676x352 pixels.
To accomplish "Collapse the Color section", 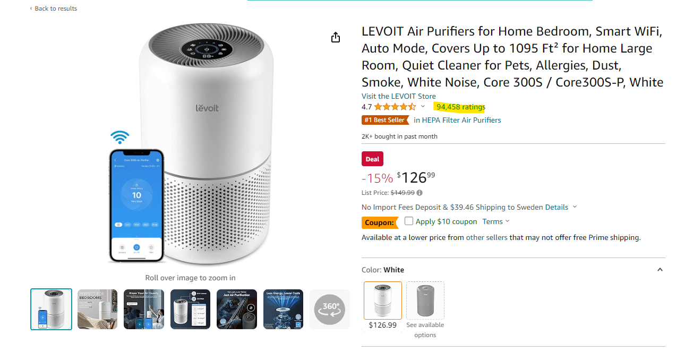I will pyautogui.click(x=660, y=269).
